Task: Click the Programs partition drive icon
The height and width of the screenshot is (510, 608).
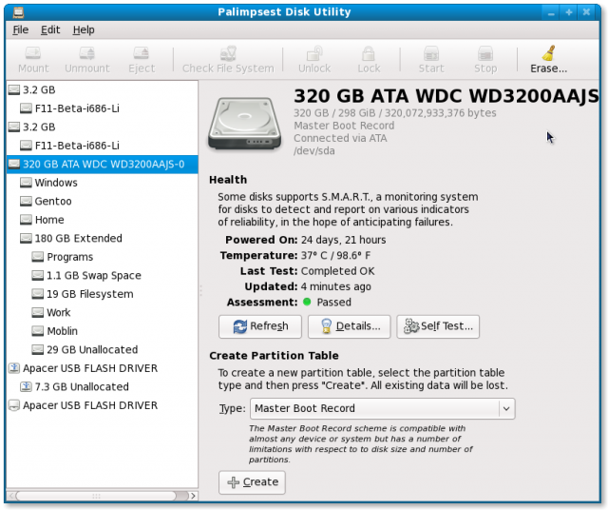Action: pyautogui.click(x=38, y=256)
